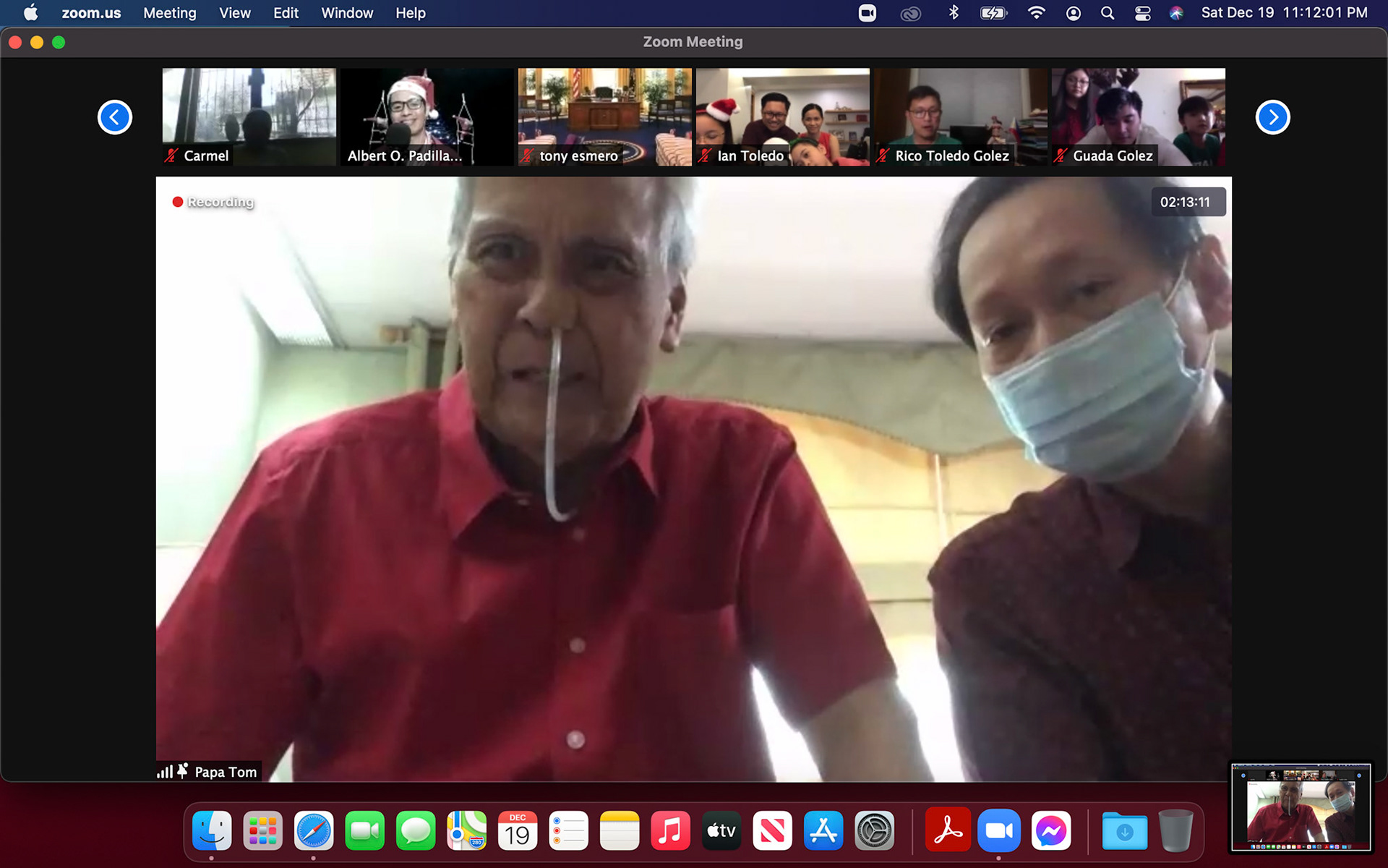Click the Bluetooth status icon
Viewport: 1388px width, 868px height.
(x=954, y=13)
